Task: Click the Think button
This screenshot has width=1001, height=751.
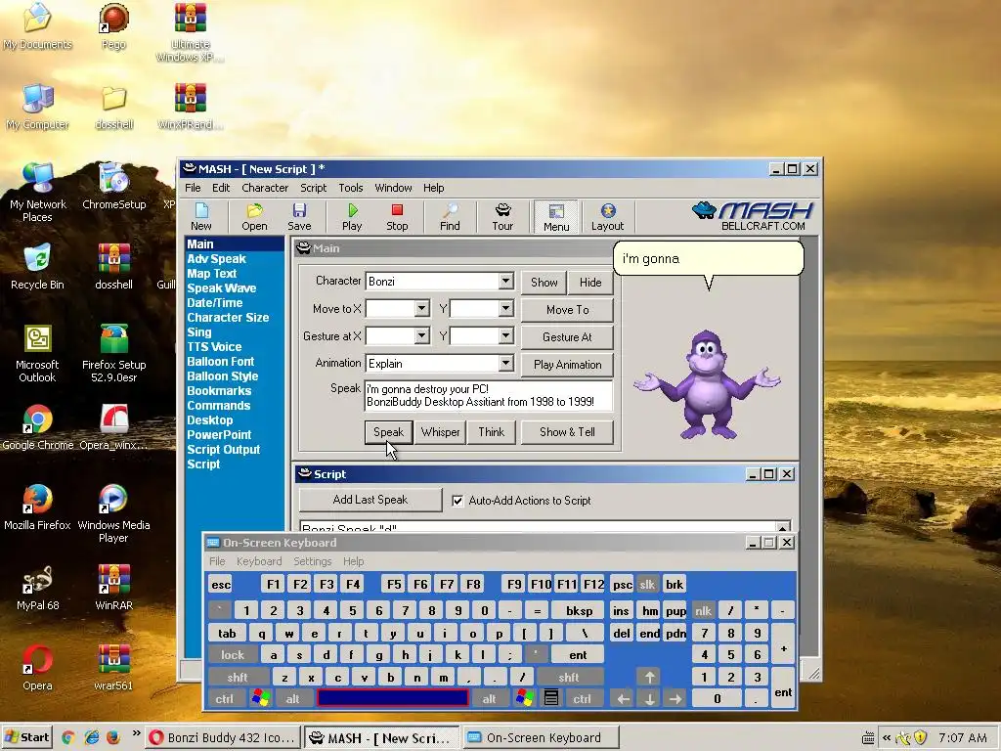Action: tap(492, 432)
